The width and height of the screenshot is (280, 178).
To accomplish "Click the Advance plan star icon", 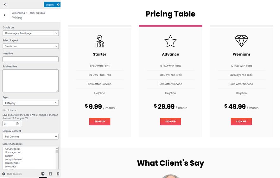I will click(x=170, y=41).
